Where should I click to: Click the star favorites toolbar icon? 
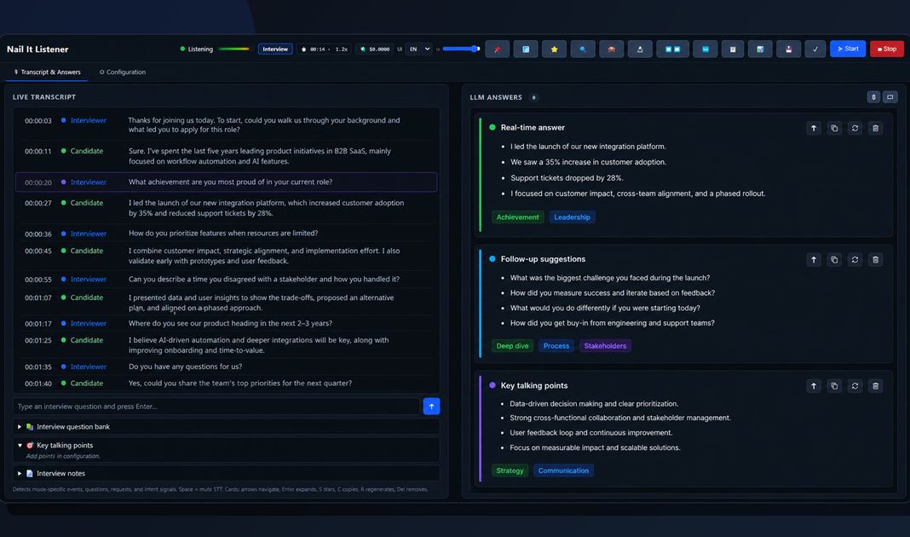(x=554, y=49)
